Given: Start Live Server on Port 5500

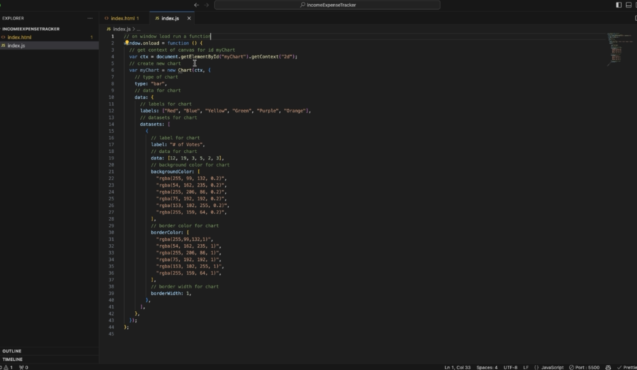Looking at the screenshot, I should (x=584, y=367).
